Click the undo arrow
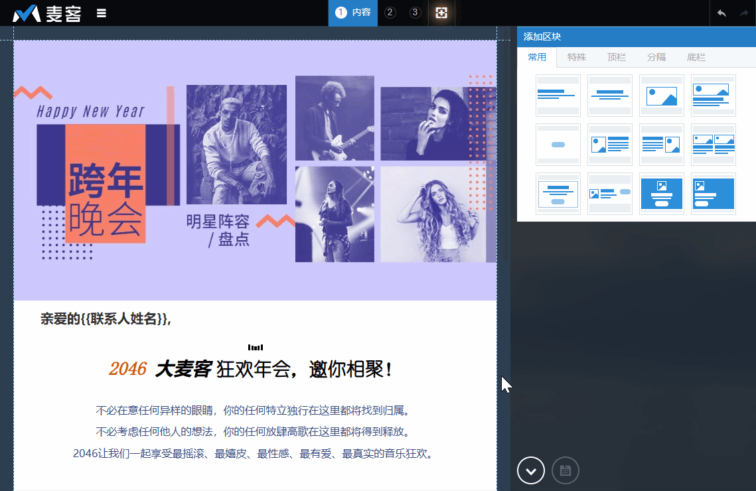The image size is (756, 491). (x=721, y=13)
